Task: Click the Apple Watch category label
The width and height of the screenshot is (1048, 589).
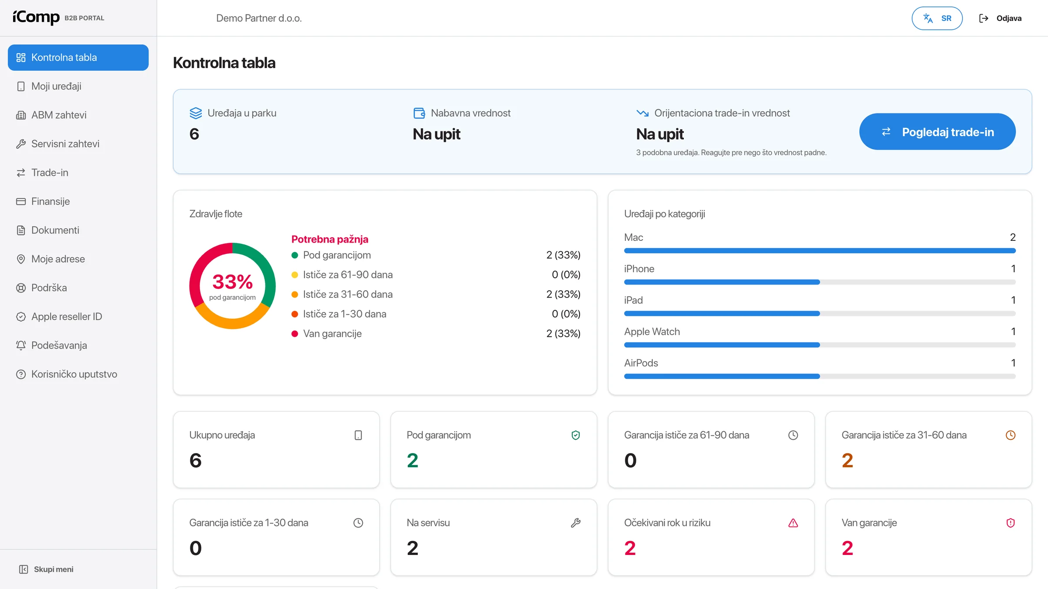Action: point(652,332)
